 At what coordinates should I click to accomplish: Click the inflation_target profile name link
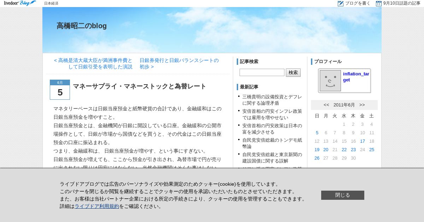click(356, 77)
